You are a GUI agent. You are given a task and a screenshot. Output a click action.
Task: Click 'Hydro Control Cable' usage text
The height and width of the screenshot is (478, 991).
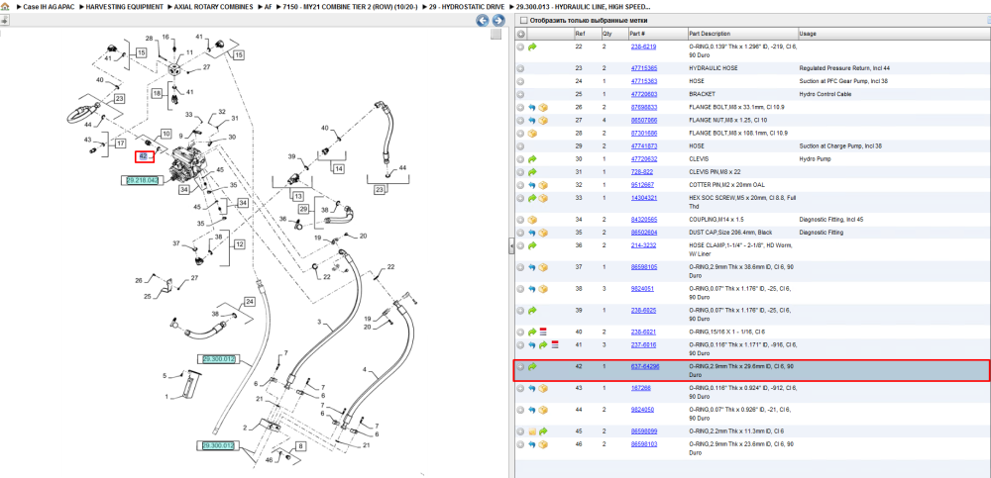(826, 94)
